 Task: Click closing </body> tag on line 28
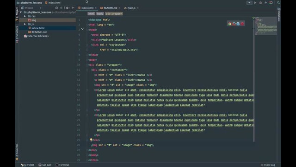pyautogui.click(x=93, y=155)
